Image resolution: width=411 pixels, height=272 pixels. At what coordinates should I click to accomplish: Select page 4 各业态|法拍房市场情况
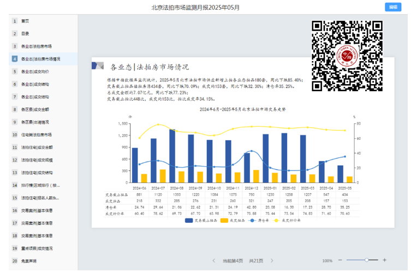(x=43, y=59)
